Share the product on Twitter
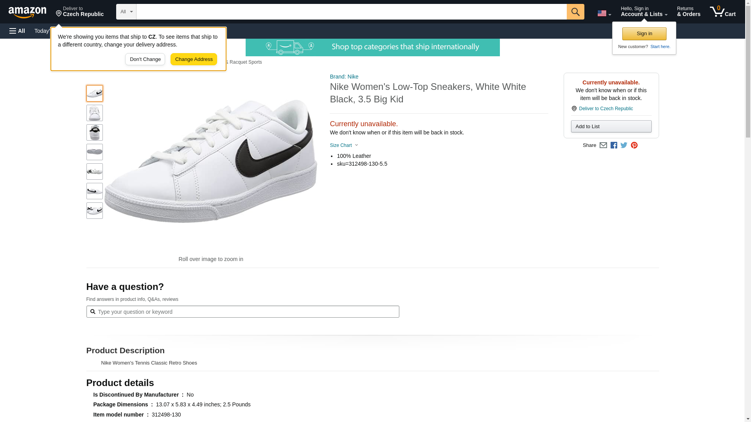The width and height of the screenshot is (751, 422). [624, 145]
